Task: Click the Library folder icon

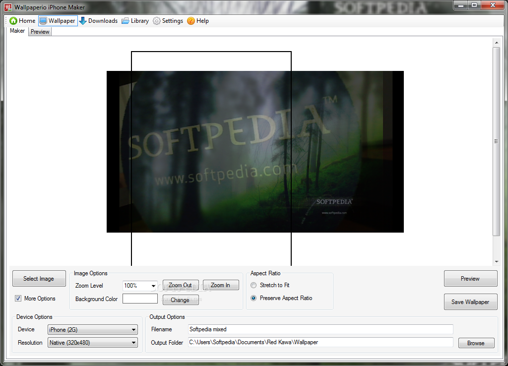Action: [126, 21]
